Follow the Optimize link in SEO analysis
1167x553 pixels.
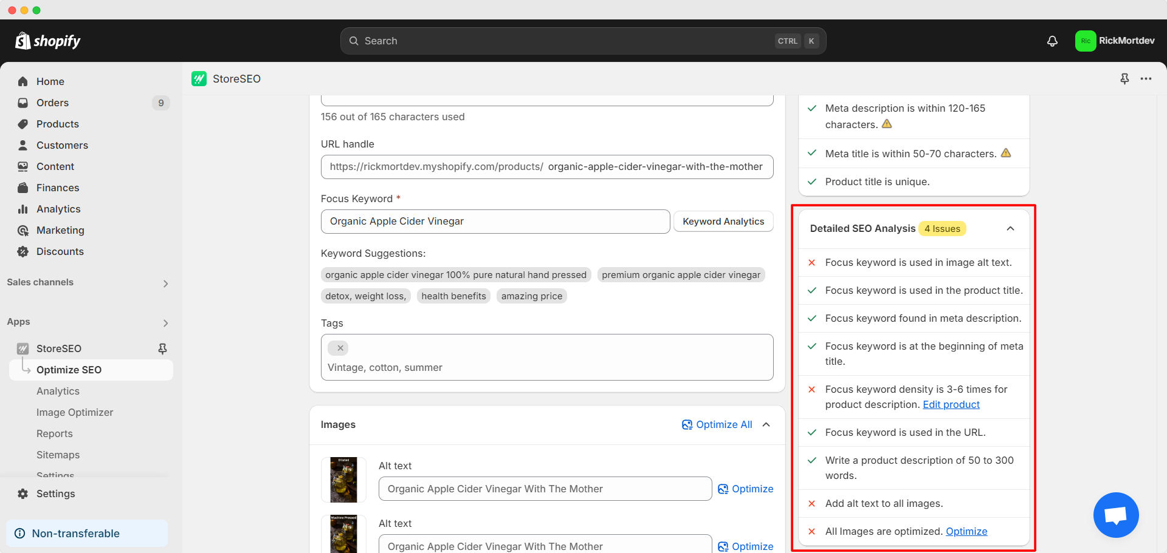(966, 532)
